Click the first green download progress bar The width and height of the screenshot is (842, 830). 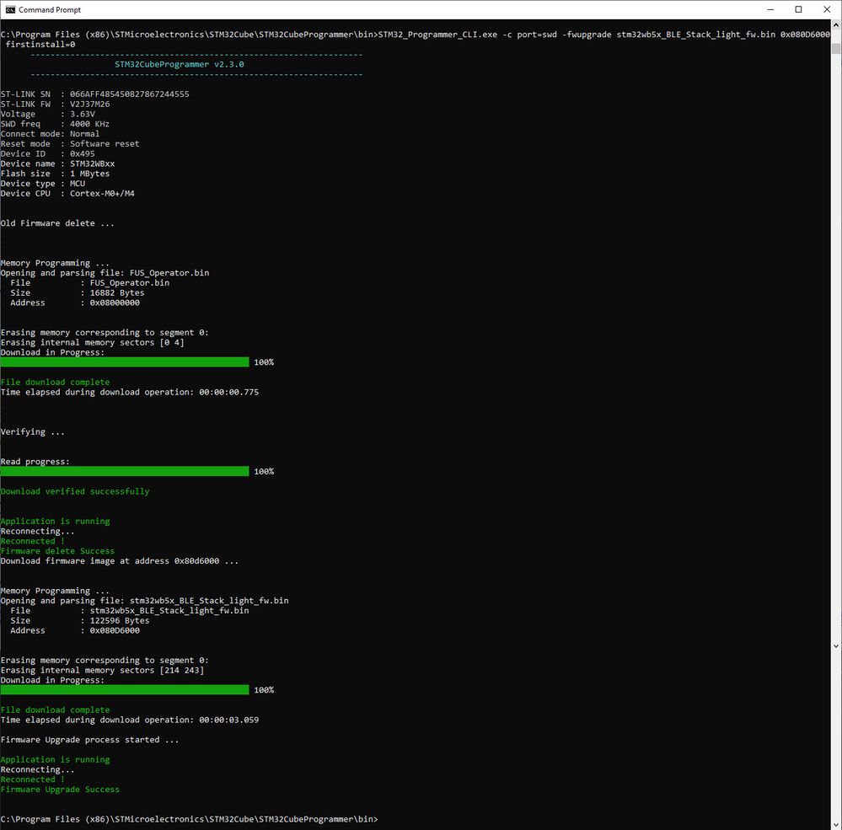pos(125,362)
